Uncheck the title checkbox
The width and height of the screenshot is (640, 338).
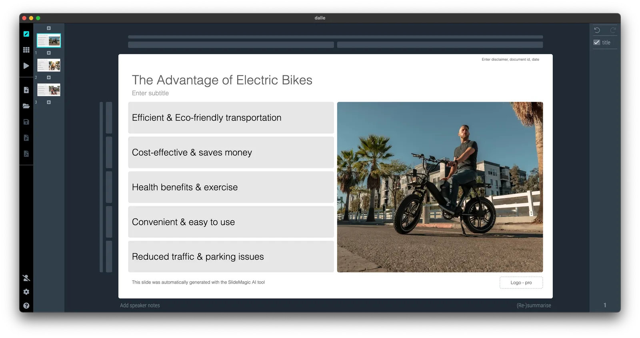coord(597,42)
